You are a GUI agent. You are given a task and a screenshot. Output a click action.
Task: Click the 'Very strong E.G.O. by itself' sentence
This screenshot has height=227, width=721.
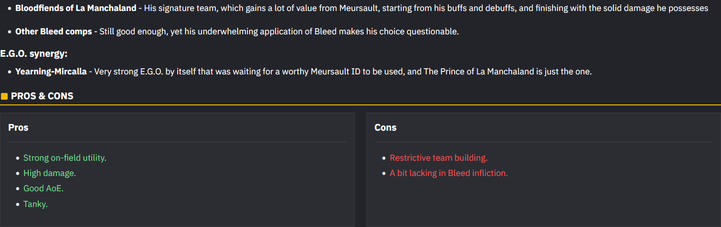[343, 72]
